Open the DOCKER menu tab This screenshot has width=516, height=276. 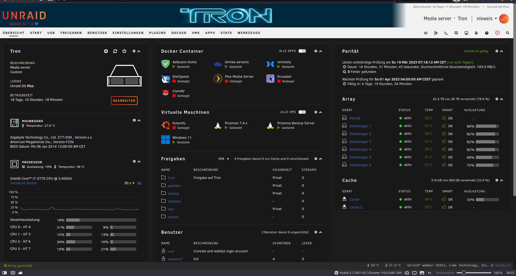(x=179, y=33)
